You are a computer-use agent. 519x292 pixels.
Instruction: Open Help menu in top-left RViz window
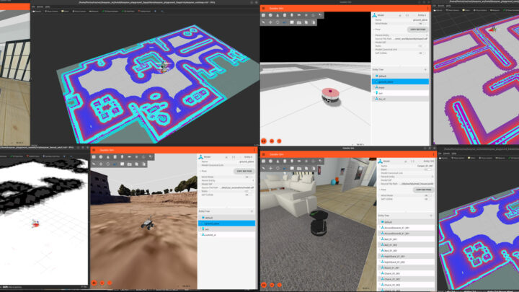(48, 6)
